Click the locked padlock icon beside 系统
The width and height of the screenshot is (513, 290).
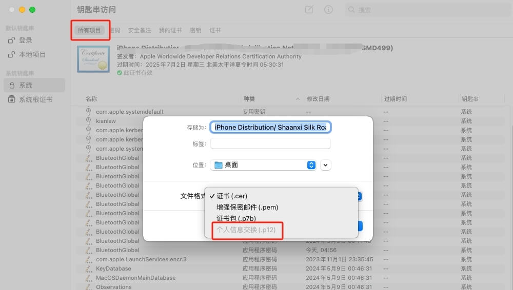12,86
